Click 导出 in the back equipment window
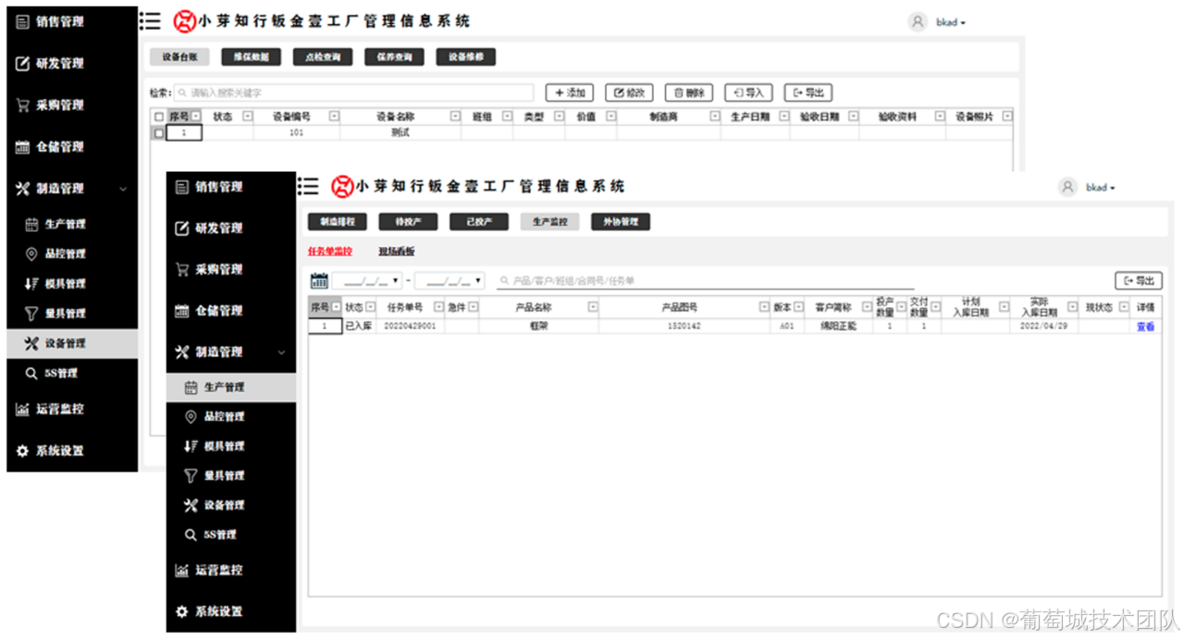The image size is (1184, 640). click(x=808, y=92)
